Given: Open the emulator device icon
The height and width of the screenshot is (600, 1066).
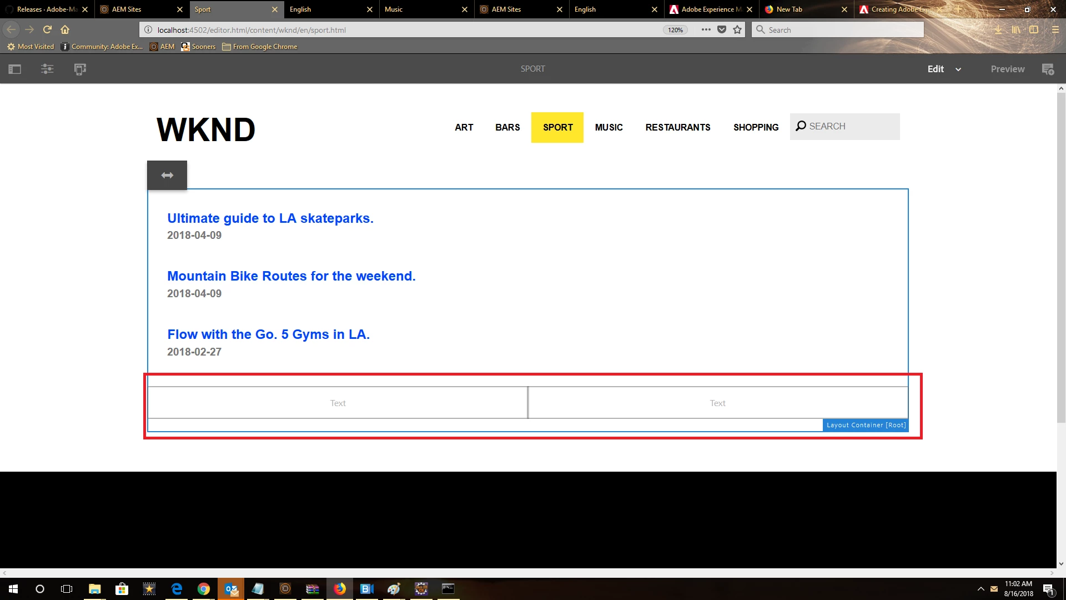Looking at the screenshot, I should coord(80,69).
